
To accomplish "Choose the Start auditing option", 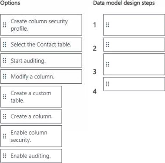I will [x=41, y=60].
